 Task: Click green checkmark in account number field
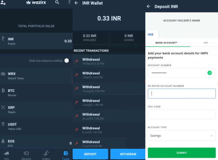(x=210, y=73)
